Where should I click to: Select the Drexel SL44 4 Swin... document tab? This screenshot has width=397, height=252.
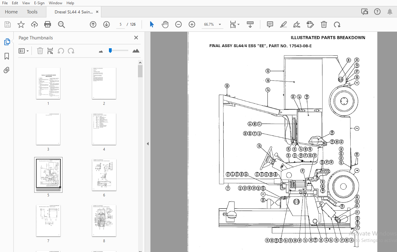74,12
